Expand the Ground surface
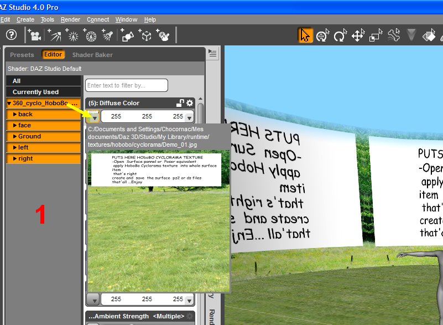 click(x=15, y=136)
